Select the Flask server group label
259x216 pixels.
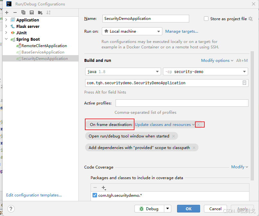[x=28, y=27]
